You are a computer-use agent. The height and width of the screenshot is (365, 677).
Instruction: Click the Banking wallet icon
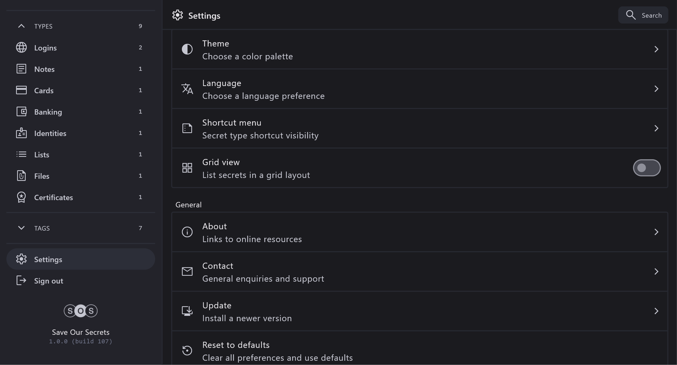pyautogui.click(x=21, y=112)
